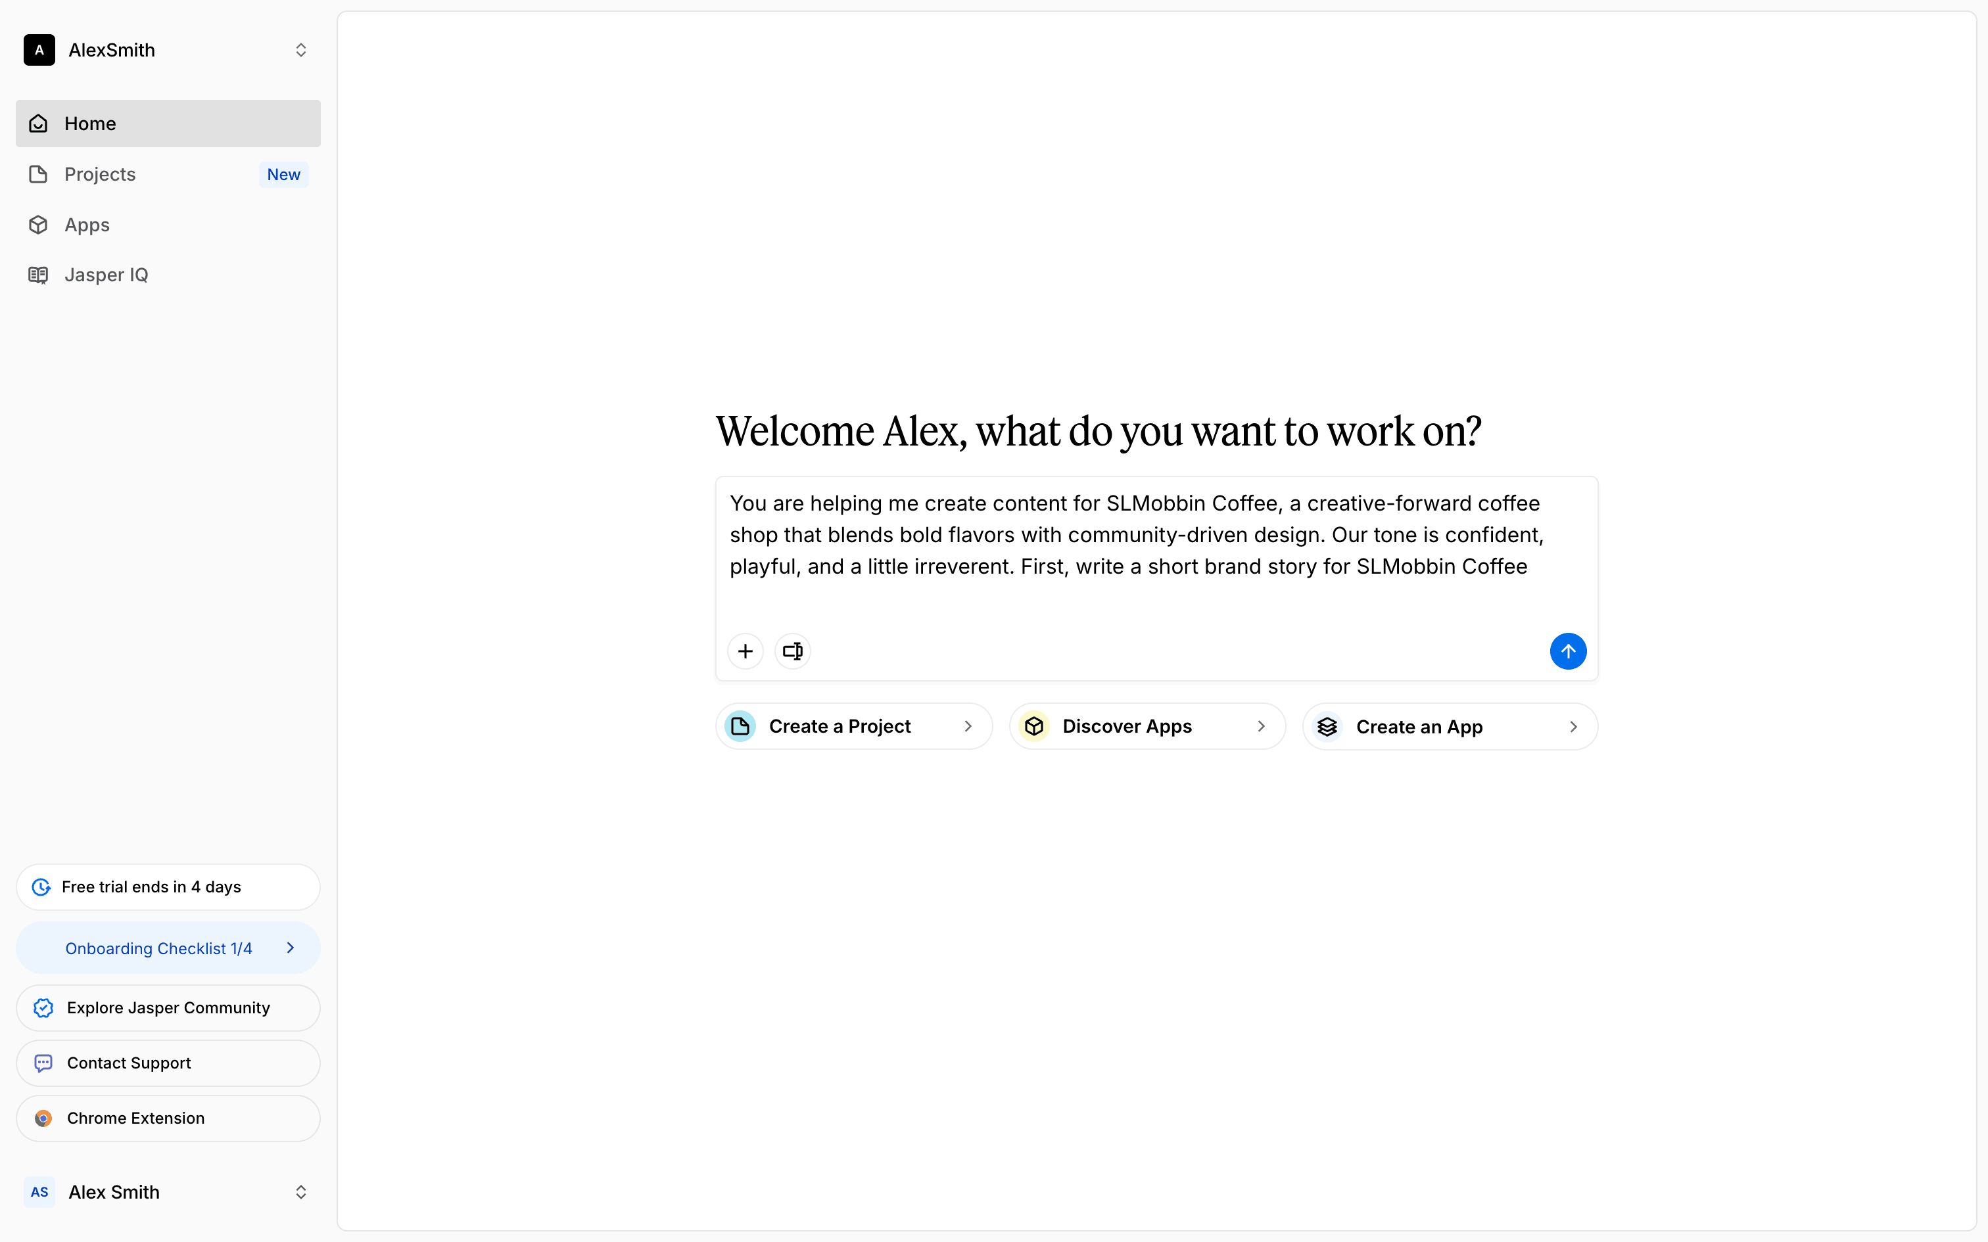The height and width of the screenshot is (1242, 1988).
Task: Click the Explore Jasper Community badge icon
Action: [43, 1008]
